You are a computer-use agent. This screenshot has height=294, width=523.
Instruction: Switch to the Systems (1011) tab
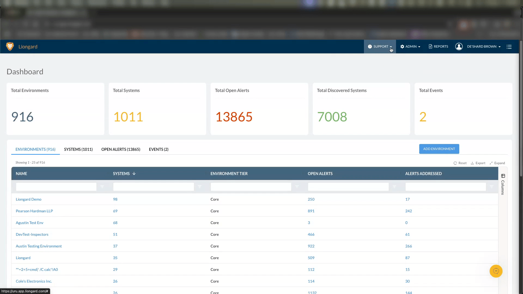(78, 149)
